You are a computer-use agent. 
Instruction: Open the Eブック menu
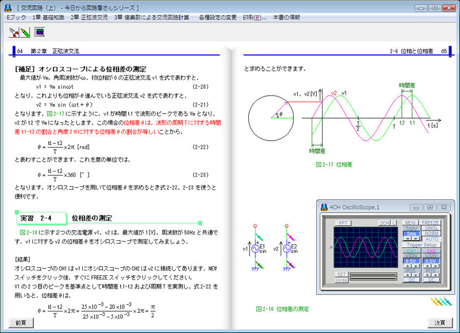point(17,17)
